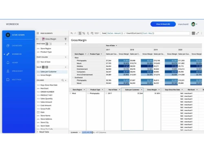Image resolution: width=204 pixels, height=153 pixels.
Task: Add a new column with plus icon
Action: point(66,80)
